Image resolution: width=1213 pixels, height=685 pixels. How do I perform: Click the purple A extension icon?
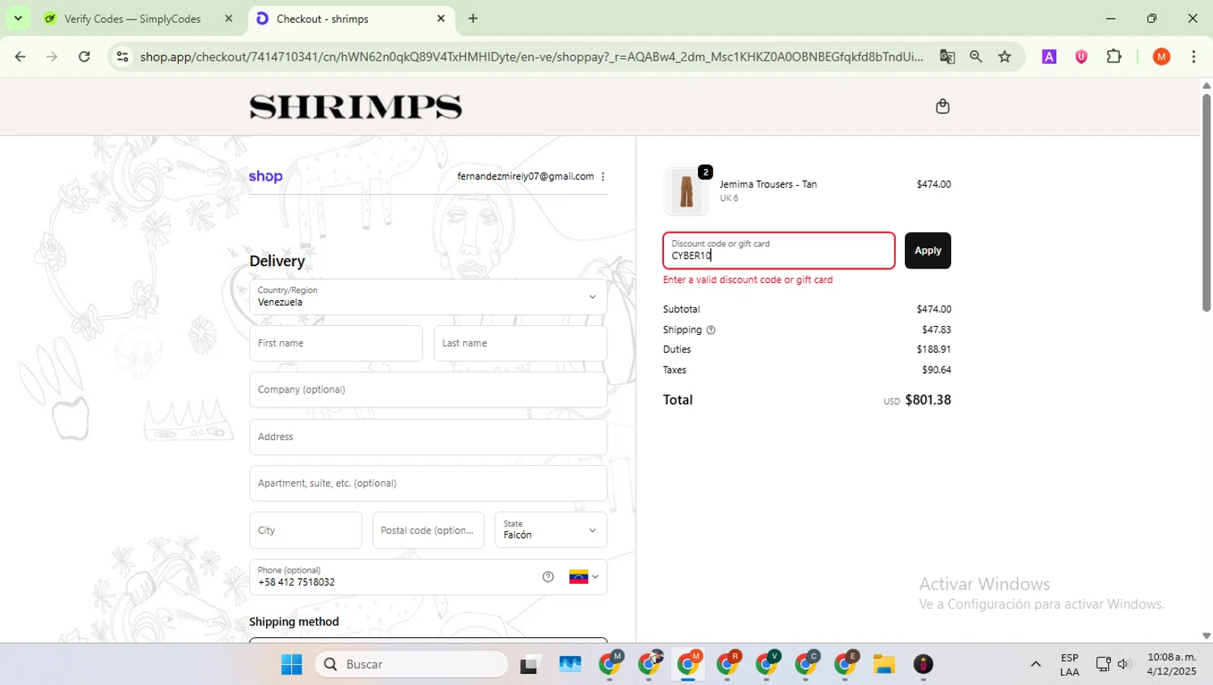click(1049, 57)
